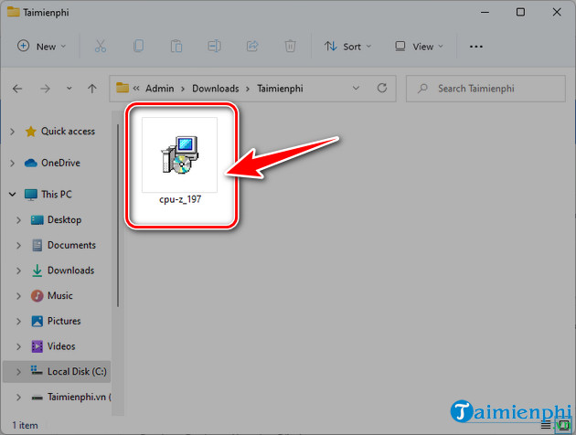
Task: Expand OneDrive node
Action: tap(13, 163)
